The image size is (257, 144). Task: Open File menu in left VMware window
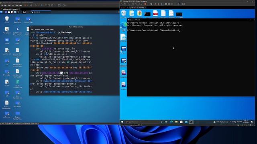2,5
